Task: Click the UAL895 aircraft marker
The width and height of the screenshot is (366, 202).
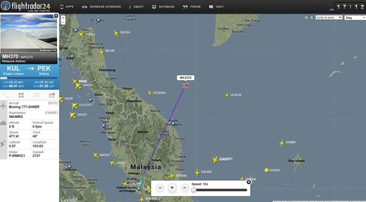Action: point(197,172)
